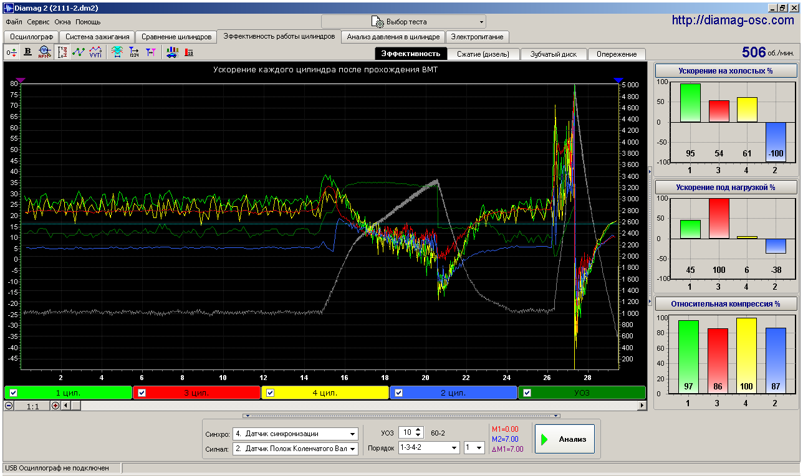
Task: Uncheck the 2 цил. checkbox
Action: click(399, 393)
